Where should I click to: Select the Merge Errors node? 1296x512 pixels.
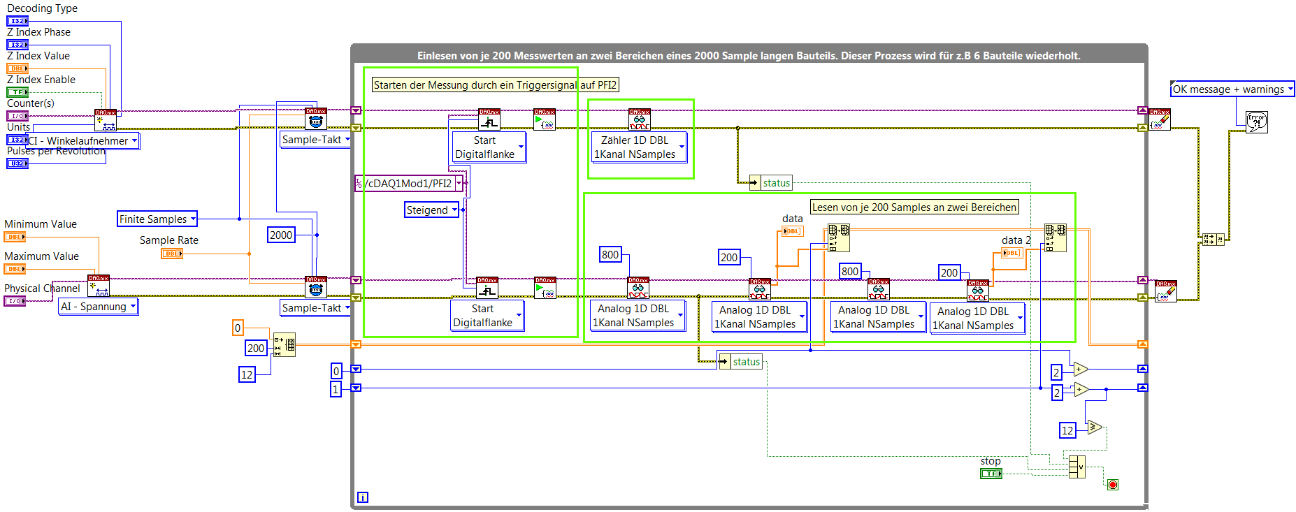(x=1214, y=240)
